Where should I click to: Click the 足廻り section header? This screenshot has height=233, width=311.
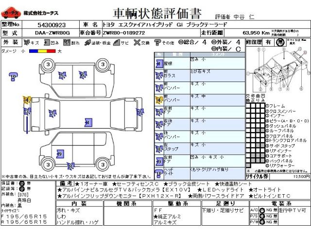(x=225, y=203)
